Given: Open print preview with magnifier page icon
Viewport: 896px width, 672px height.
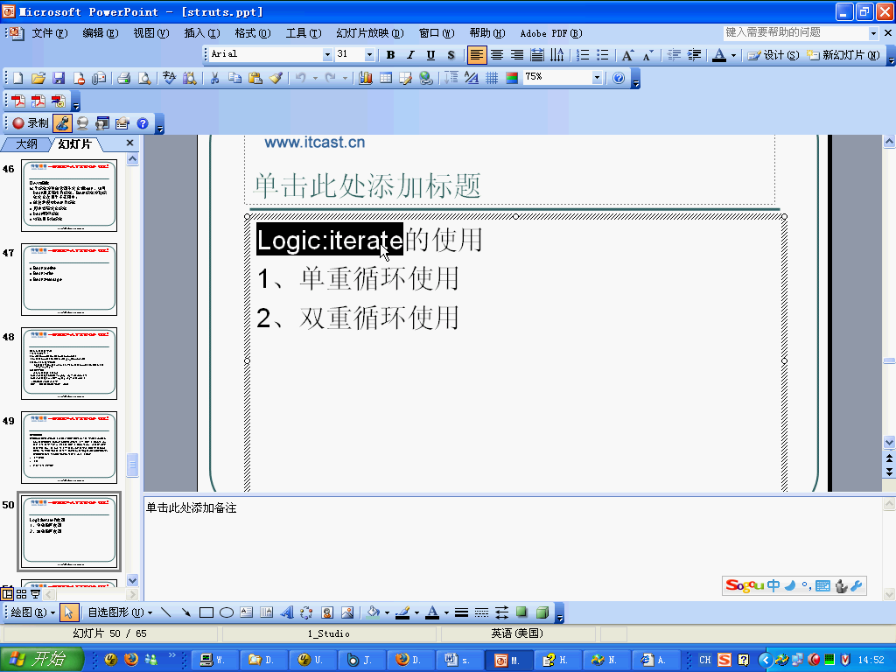Looking at the screenshot, I should (144, 78).
